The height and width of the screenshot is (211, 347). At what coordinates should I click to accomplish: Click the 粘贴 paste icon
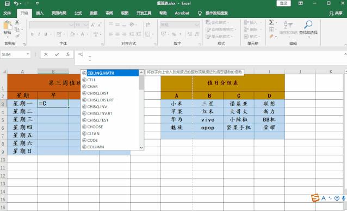(8, 25)
